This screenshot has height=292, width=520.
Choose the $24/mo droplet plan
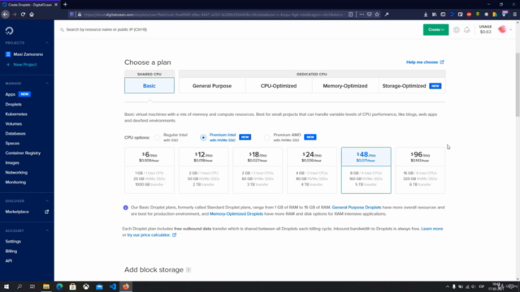tap(312, 170)
